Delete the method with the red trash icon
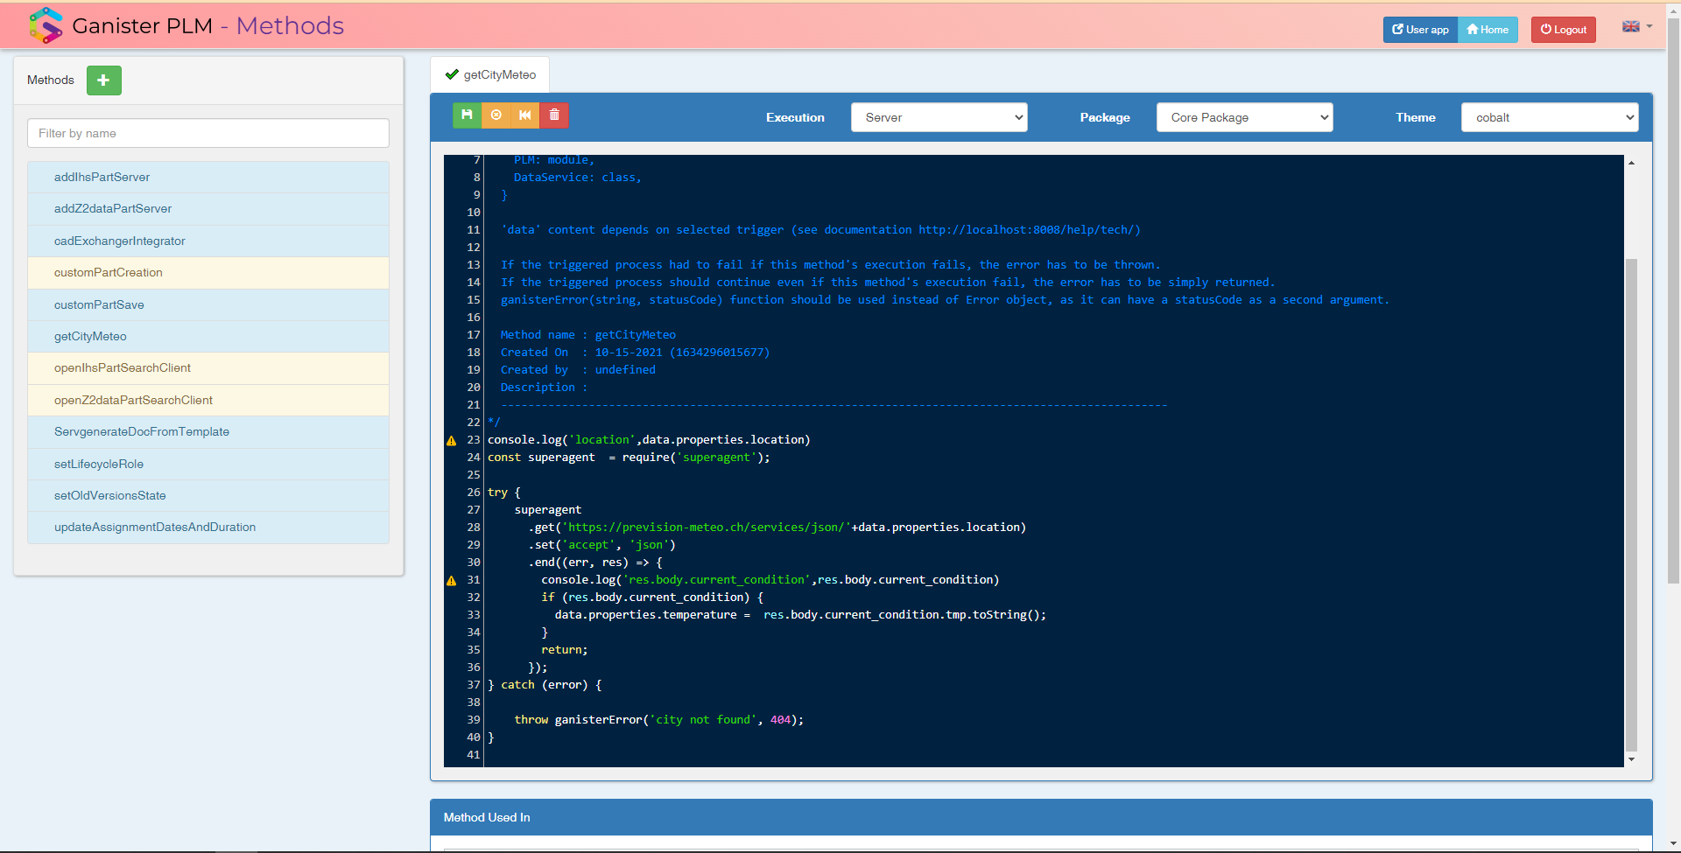Viewport: 1681px width, 853px height. pyautogui.click(x=554, y=115)
